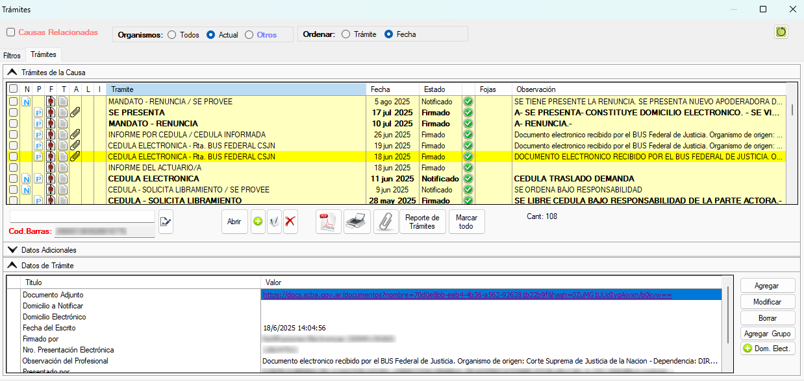Click the red X delete icon
This screenshot has width=804, height=381.
pyautogui.click(x=290, y=222)
